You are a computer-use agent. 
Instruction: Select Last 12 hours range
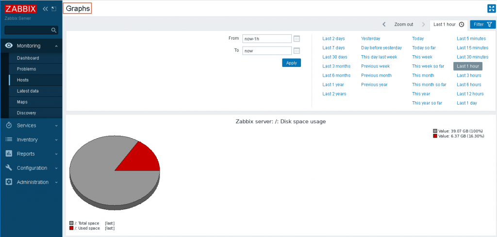point(470,94)
